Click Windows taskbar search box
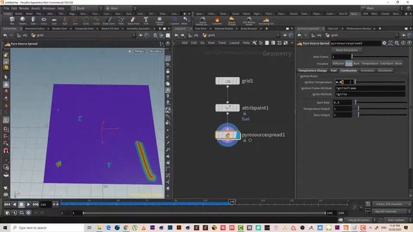The height and width of the screenshot is (232, 413). [47, 227]
